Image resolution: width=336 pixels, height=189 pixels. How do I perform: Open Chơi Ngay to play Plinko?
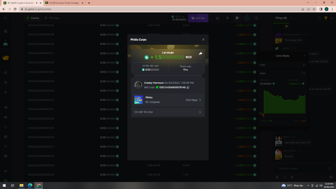(x=193, y=100)
